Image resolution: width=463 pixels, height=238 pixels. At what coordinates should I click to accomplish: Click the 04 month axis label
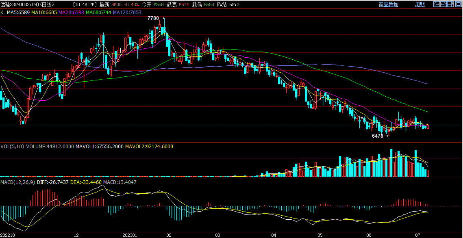point(274,235)
